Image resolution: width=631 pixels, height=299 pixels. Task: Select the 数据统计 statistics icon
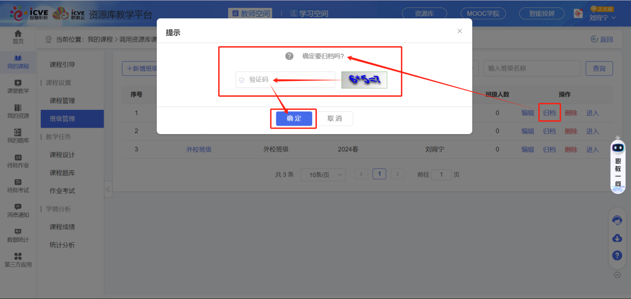click(x=18, y=235)
